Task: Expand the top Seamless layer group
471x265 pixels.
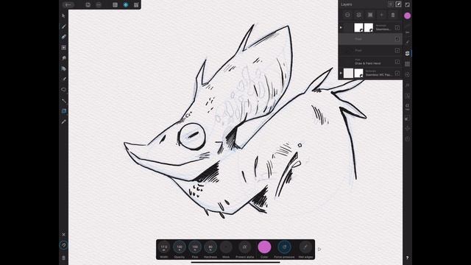Action: 341,28
